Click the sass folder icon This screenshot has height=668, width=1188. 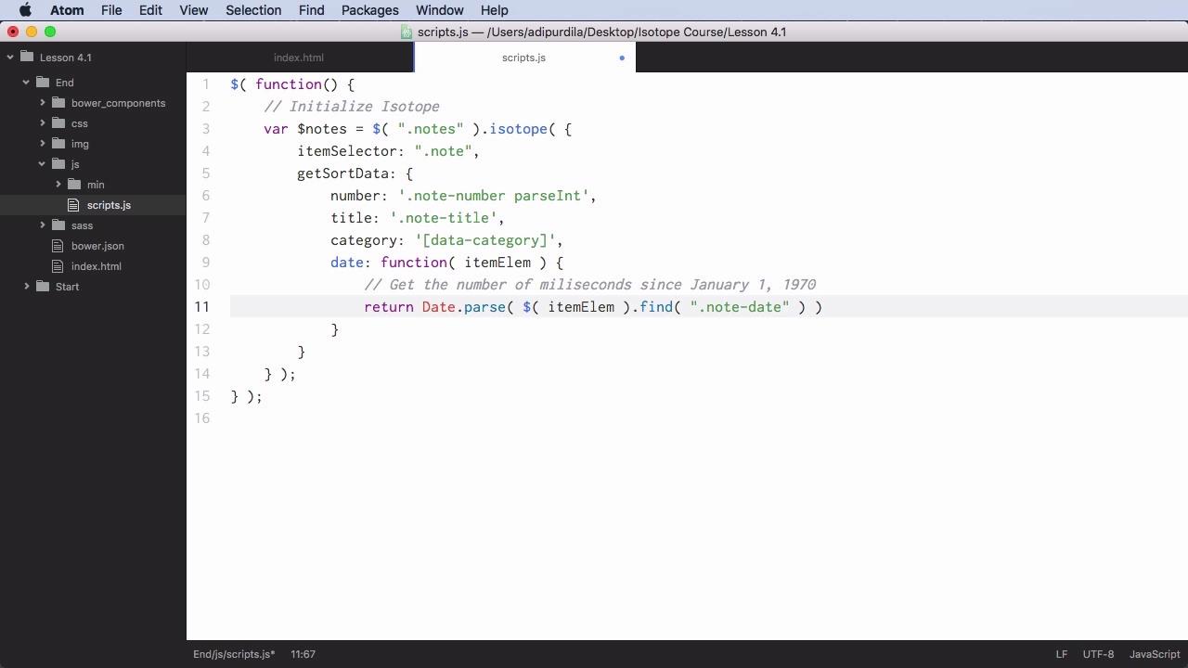pos(58,225)
